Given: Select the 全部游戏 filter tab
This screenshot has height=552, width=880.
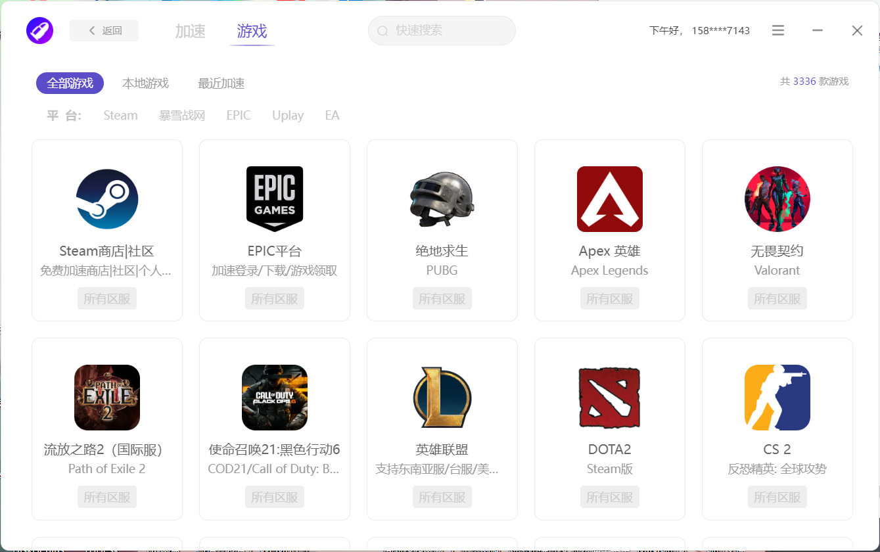Looking at the screenshot, I should (70, 83).
